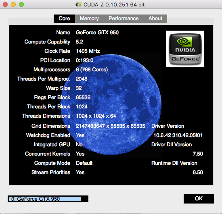Image resolution: width=222 pixels, height=214 pixels.
Task: Click the Compute Mode value Default
Action: coord(84,163)
